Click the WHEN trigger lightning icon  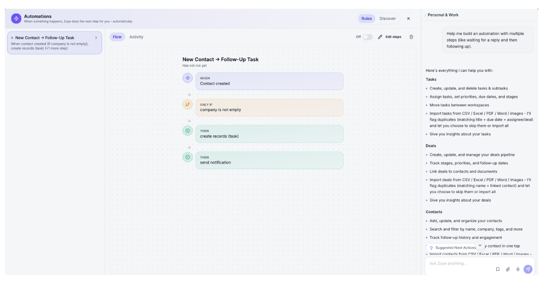click(188, 78)
